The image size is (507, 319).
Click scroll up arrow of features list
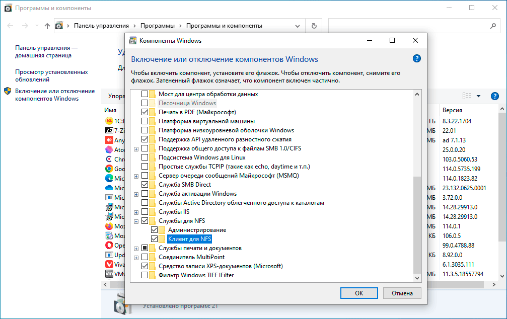click(417, 94)
